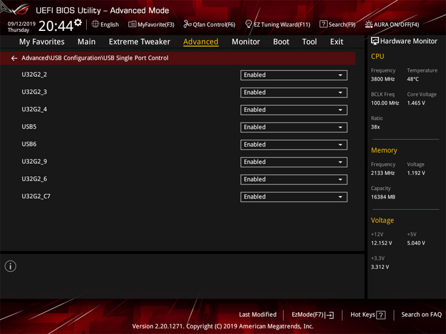
Task: Open the Tool tab
Action: click(x=310, y=42)
